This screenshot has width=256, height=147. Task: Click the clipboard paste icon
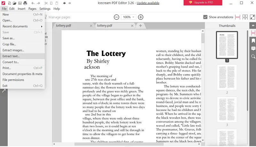tap(57, 3)
